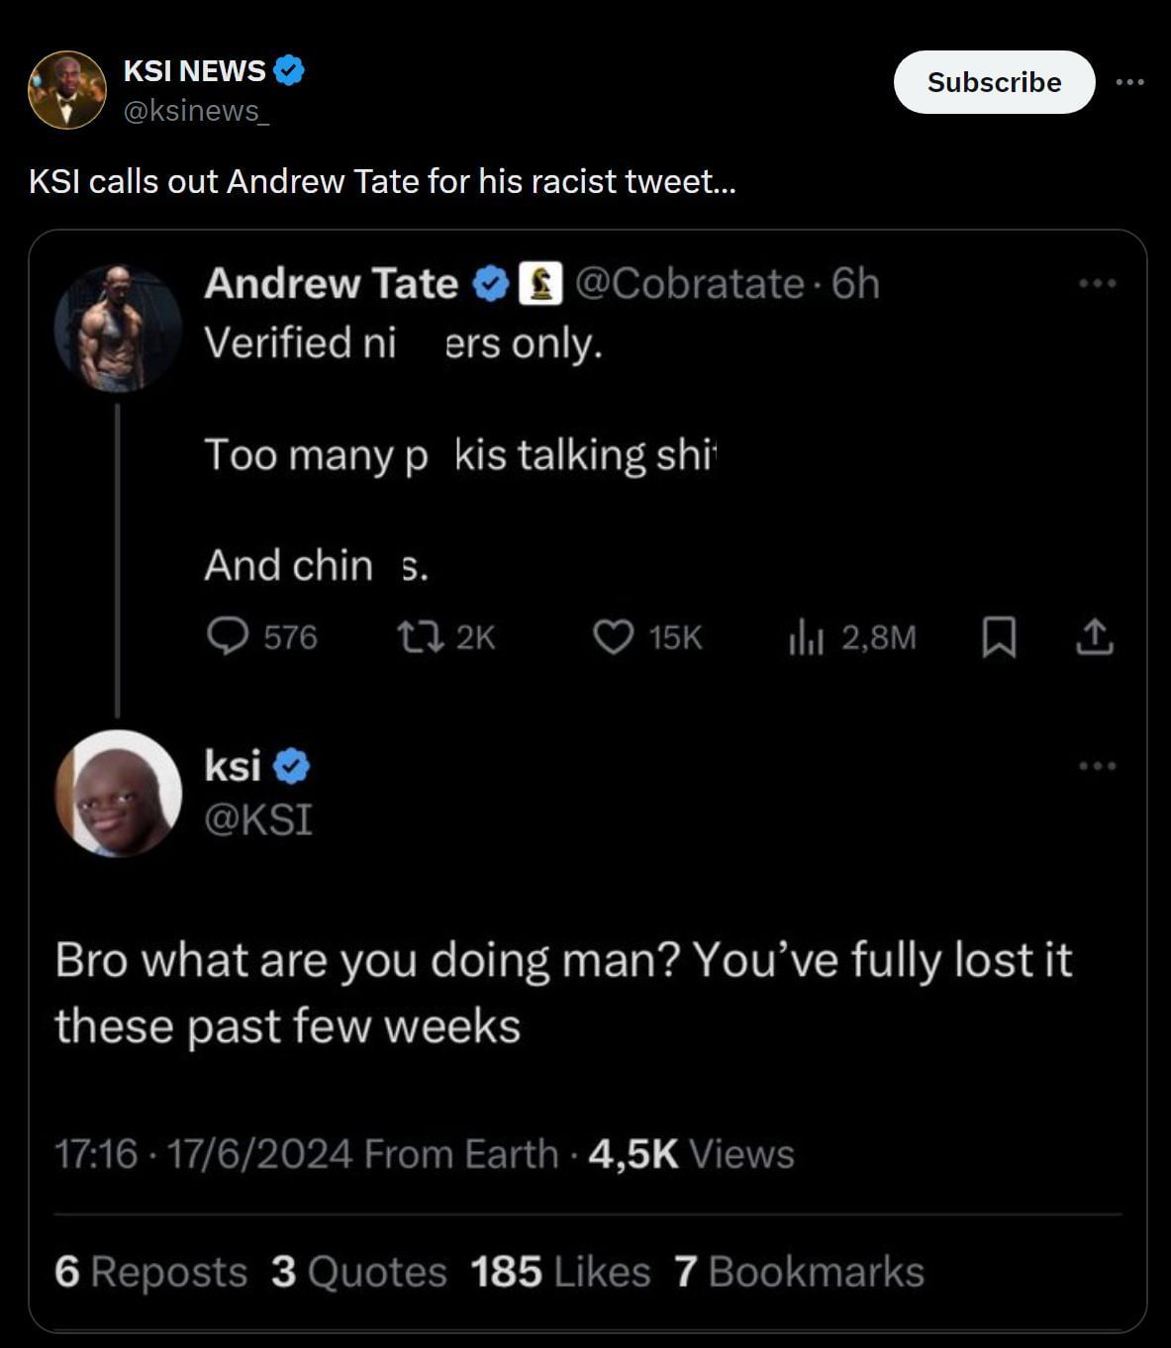Open three-dot menu on ksi's reply
The width and height of the screenshot is (1171, 1348).
coord(1098,766)
